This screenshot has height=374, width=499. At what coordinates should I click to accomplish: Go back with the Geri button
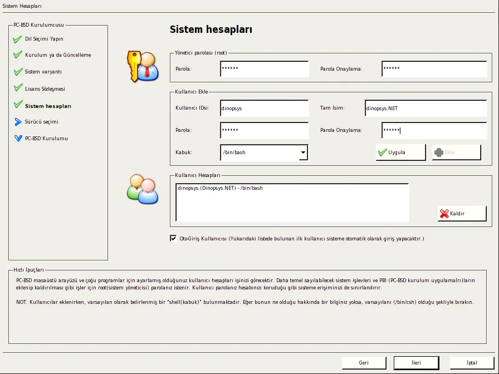(x=364, y=362)
